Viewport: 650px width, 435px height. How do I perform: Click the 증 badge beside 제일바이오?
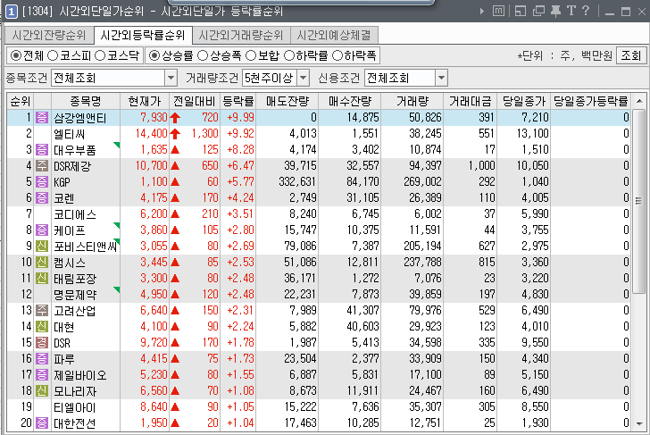click(42, 375)
